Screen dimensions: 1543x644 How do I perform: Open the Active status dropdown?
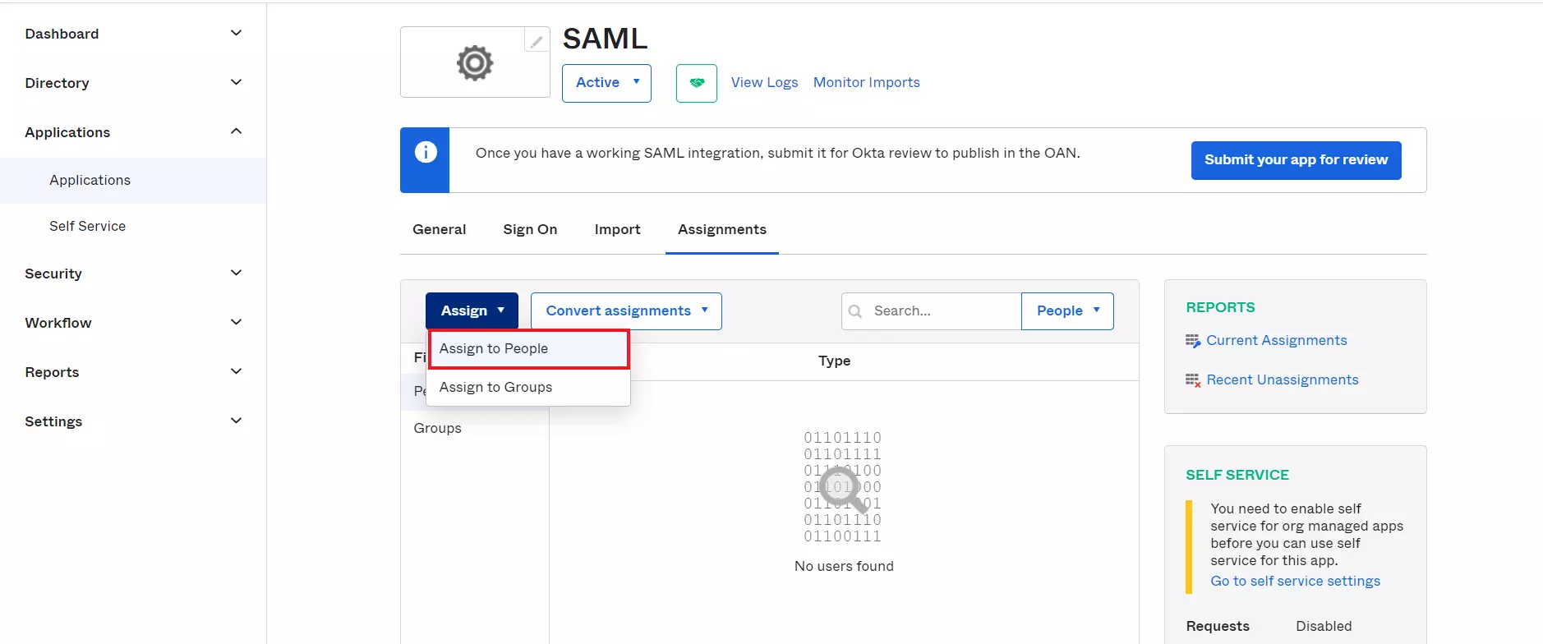(606, 83)
